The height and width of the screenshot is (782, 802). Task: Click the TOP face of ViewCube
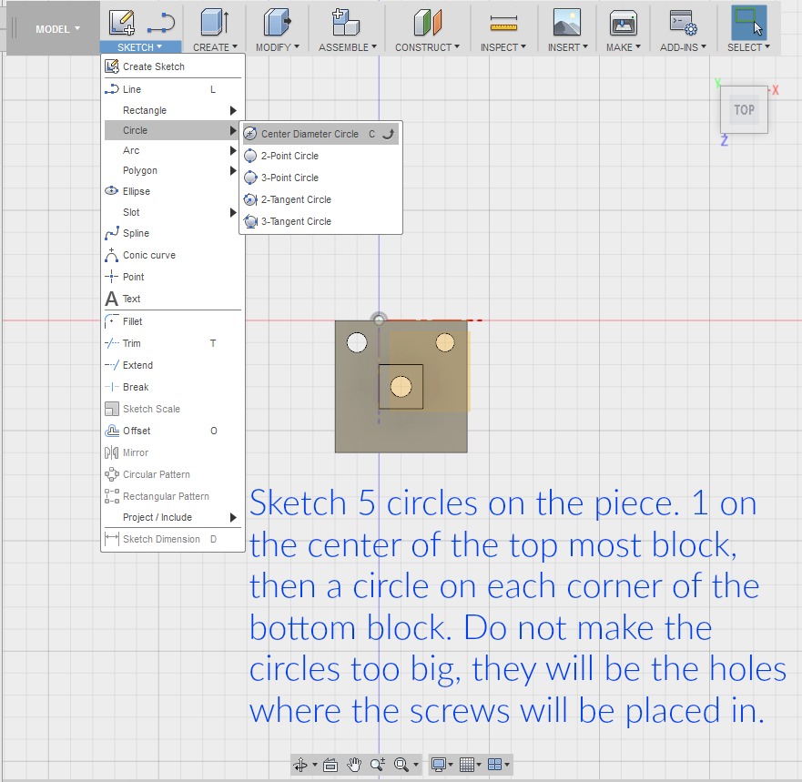pyautogui.click(x=744, y=110)
